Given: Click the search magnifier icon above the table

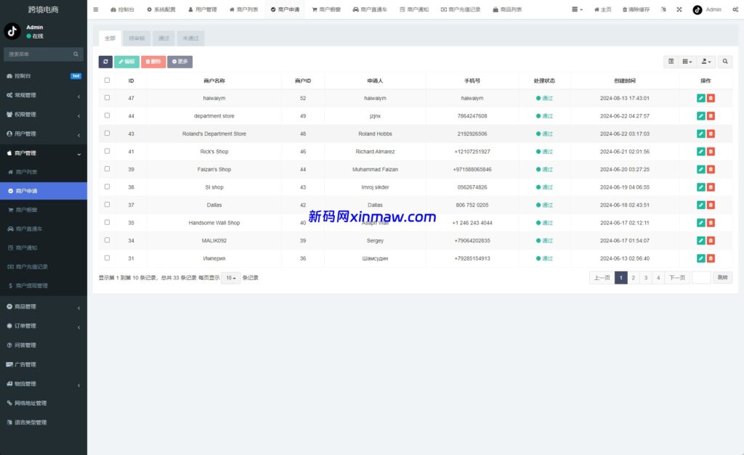Looking at the screenshot, I should [x=725, y=62].
